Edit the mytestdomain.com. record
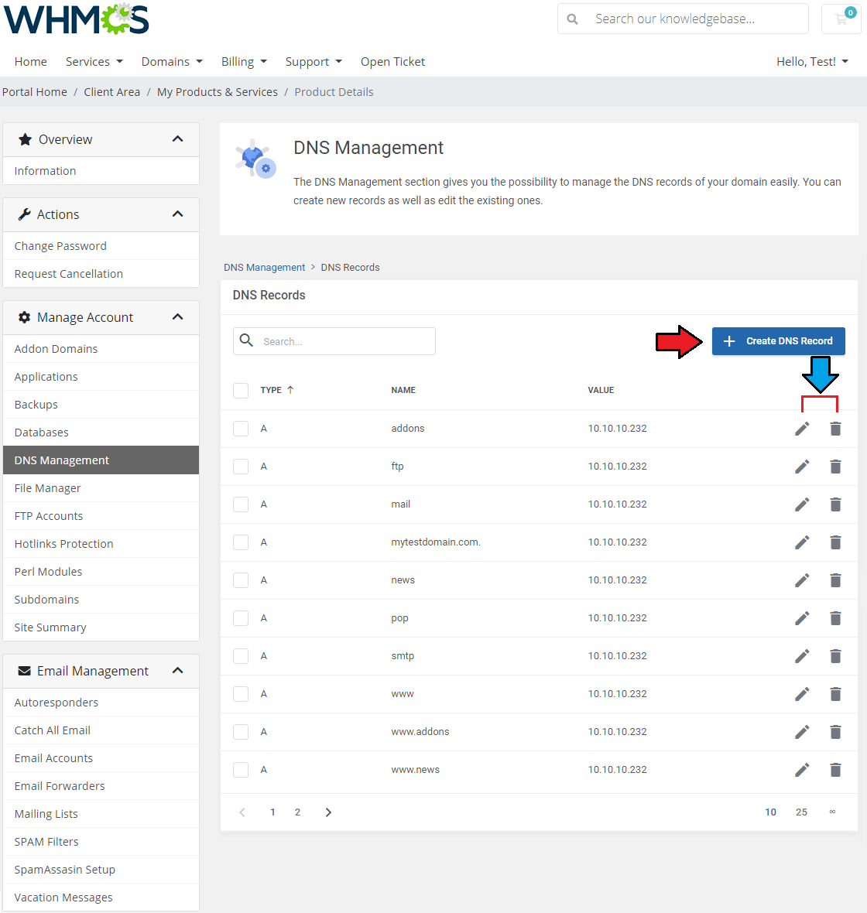The image size is (867, 913). click(802, 542)
